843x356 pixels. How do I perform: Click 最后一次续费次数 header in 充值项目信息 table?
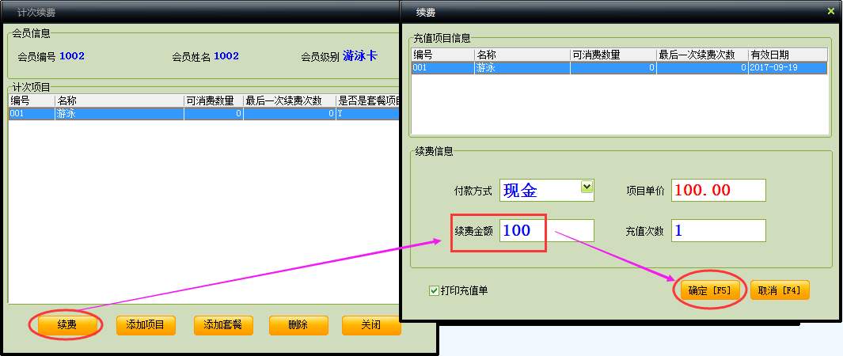[702, 55]
